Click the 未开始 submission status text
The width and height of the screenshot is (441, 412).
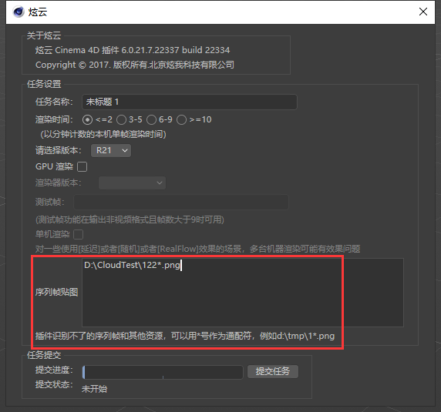(95, 389)
